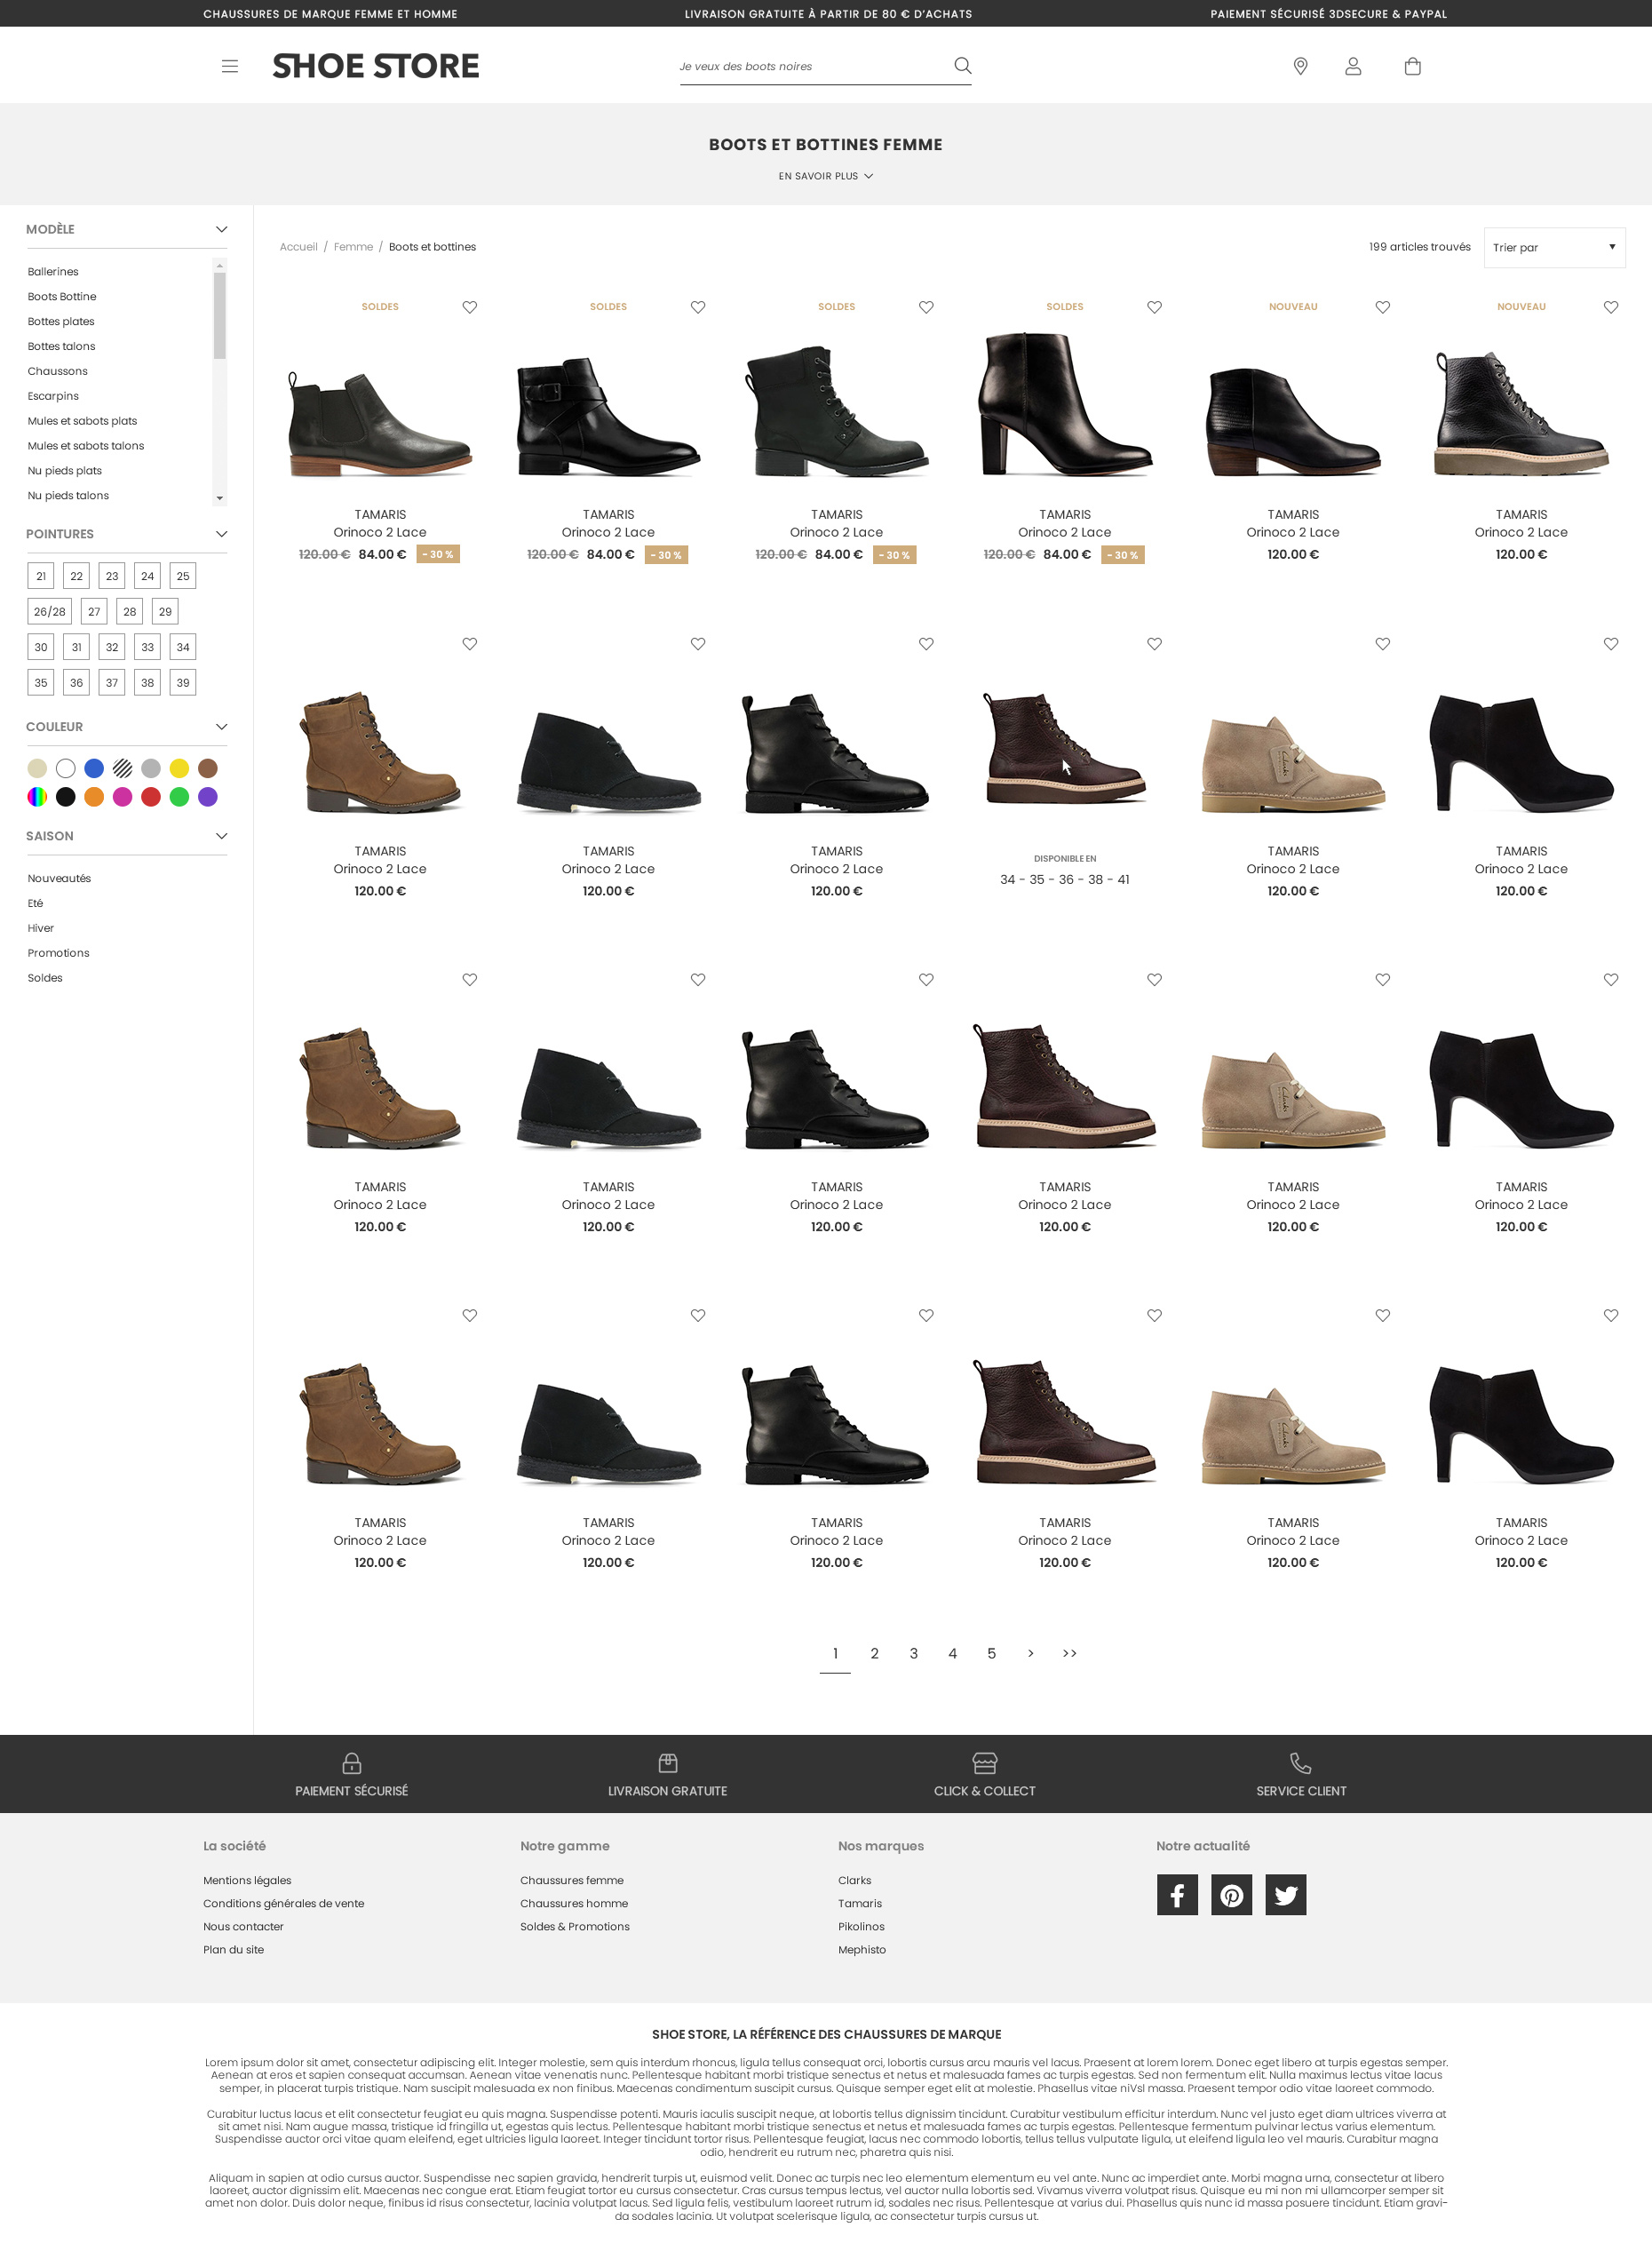
Task: Select the Bottes plates model filter
Action: 61,322
